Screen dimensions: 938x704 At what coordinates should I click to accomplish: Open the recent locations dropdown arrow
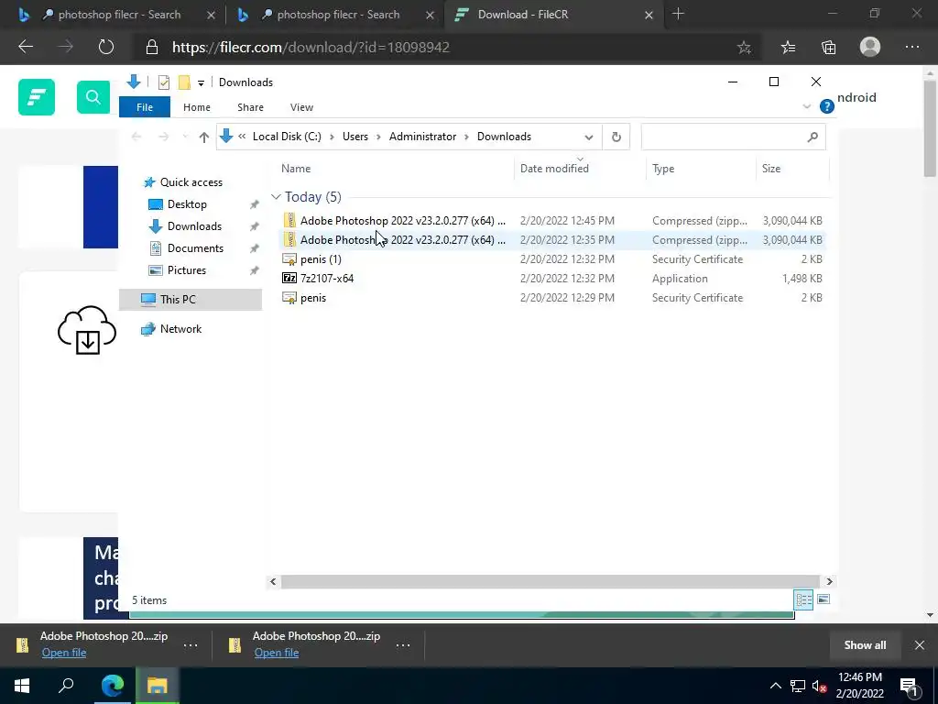[185, 137]
